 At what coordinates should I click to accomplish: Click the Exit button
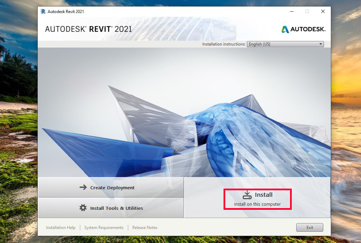tap(309, 227)
